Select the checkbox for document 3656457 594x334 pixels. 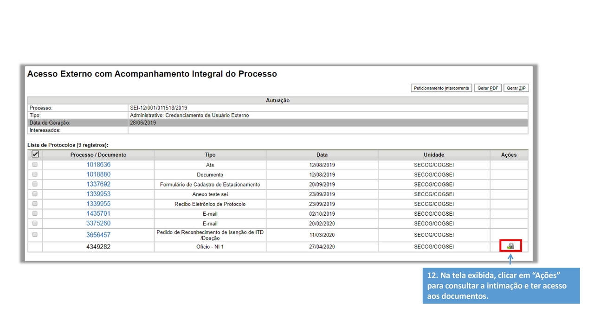35,235
